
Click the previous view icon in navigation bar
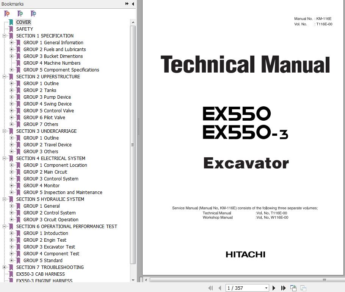293,288
